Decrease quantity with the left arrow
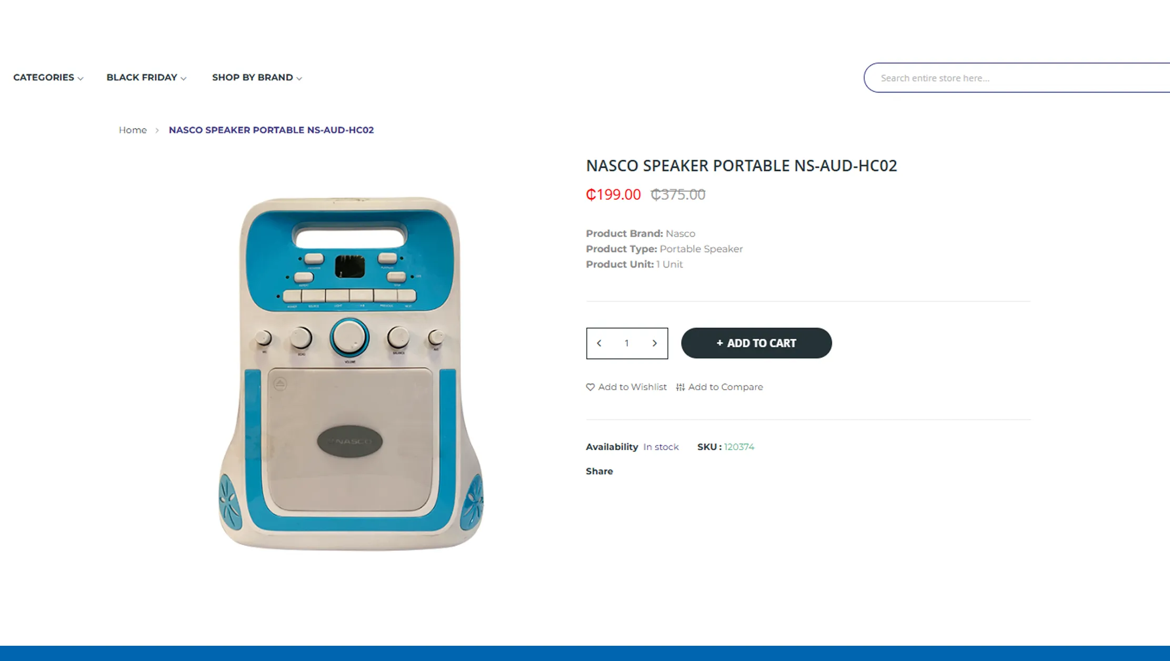Image resolution: width=1170 pixels, height=661 pixels. 599,343
